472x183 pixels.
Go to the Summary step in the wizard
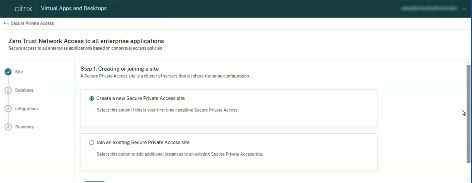25,127
